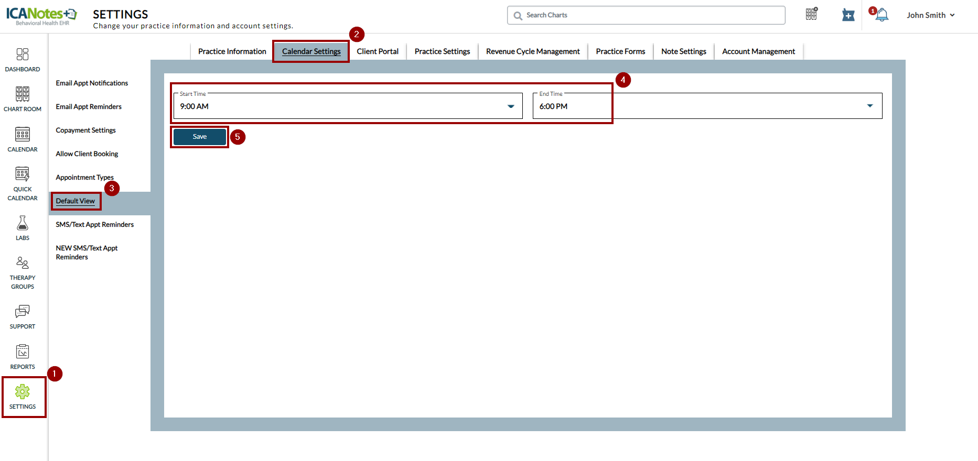
Task: Go to Chart Room icon
Action: click(x=23, y=95)
